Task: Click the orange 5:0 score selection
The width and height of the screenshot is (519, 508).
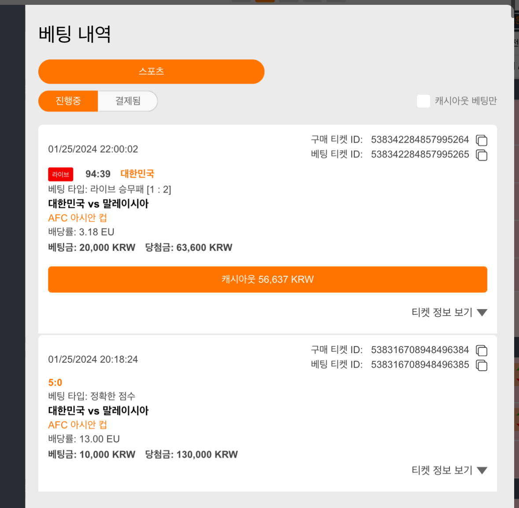Action: pos(55,383)
